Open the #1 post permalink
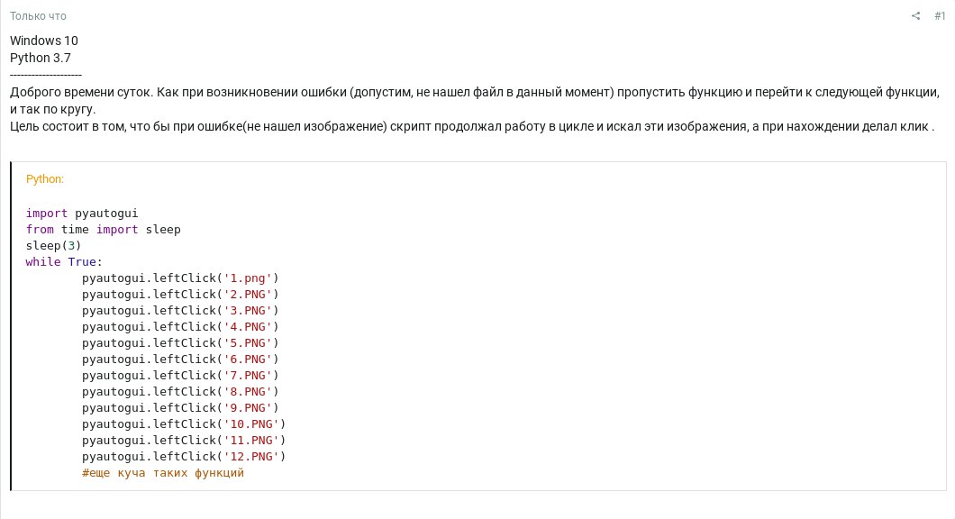Image resolution: width=955 pixels, height=519 pixels. tap(940, 16)
